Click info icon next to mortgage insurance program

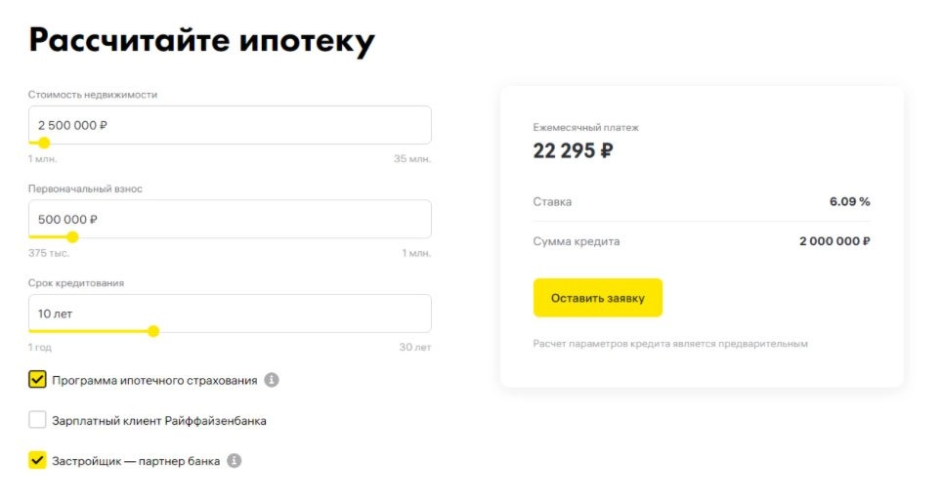coord(272,380)
